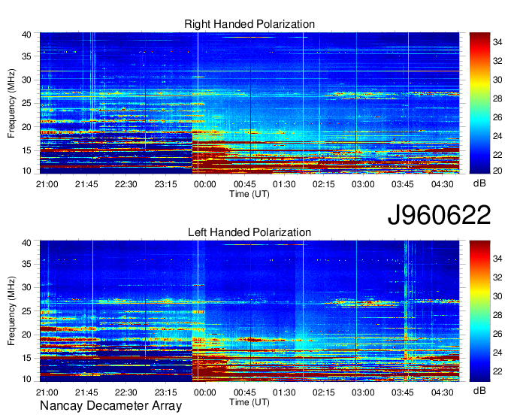Click the 00:00 tick label under Right Handed plot
Image resolution: width=511 pixels, height=415 pixels.
tap(205, 184)
